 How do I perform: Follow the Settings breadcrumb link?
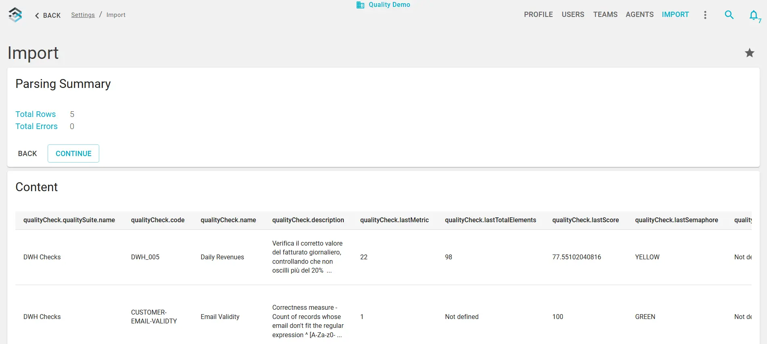click(x=83, y=15)
